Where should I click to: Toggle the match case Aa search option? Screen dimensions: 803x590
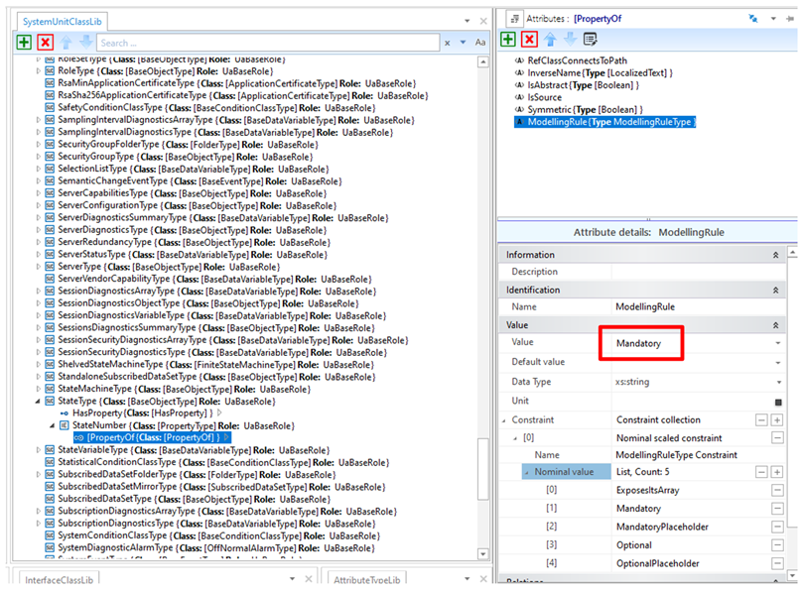[x=479, y=43]
